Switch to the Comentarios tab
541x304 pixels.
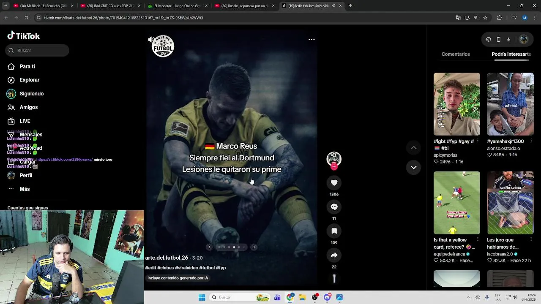(x=456, y=54)
